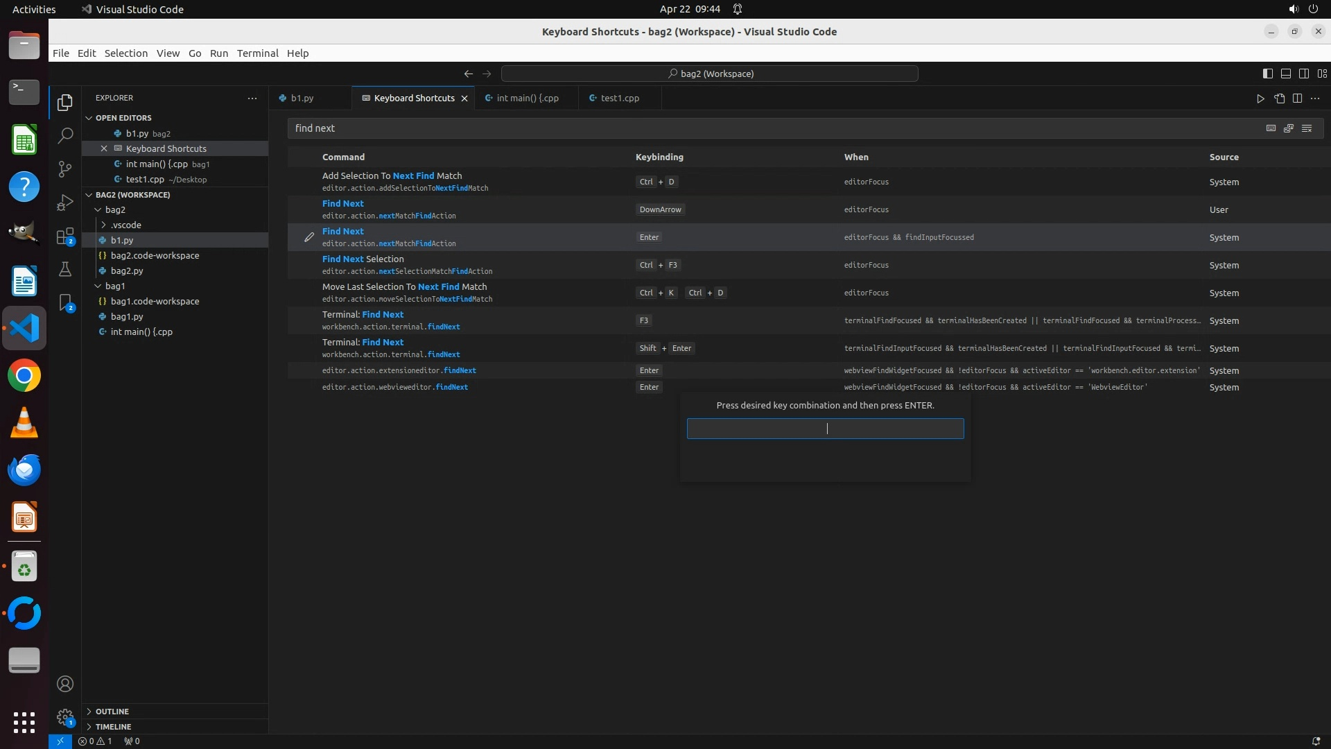1331x749 pixels.
Task: Click the Manage gear icon
Action: (65, 717)
